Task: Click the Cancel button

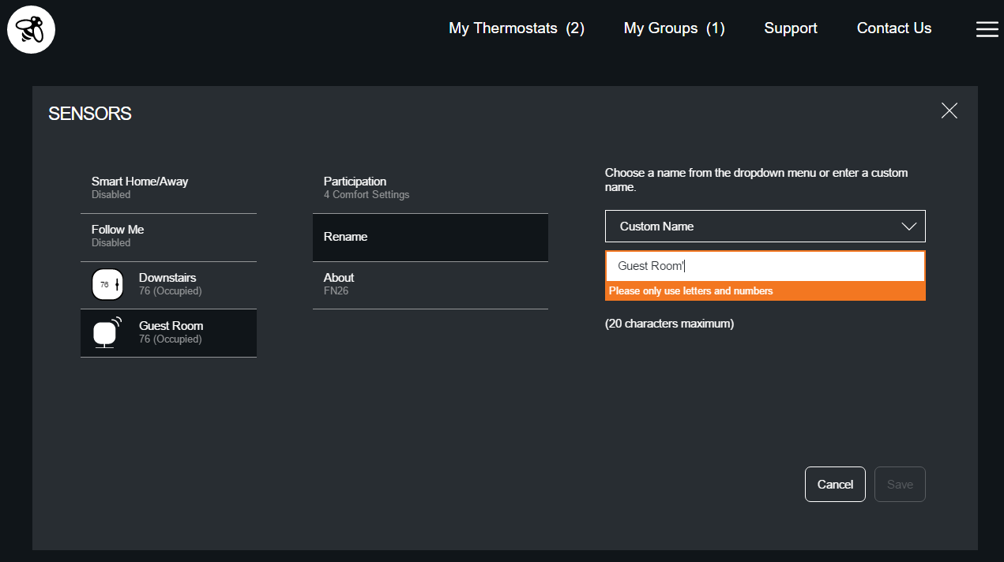Action: pos(835,485)
